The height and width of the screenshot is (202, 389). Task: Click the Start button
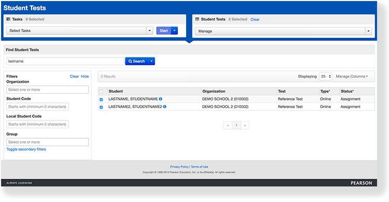(164, 31)
